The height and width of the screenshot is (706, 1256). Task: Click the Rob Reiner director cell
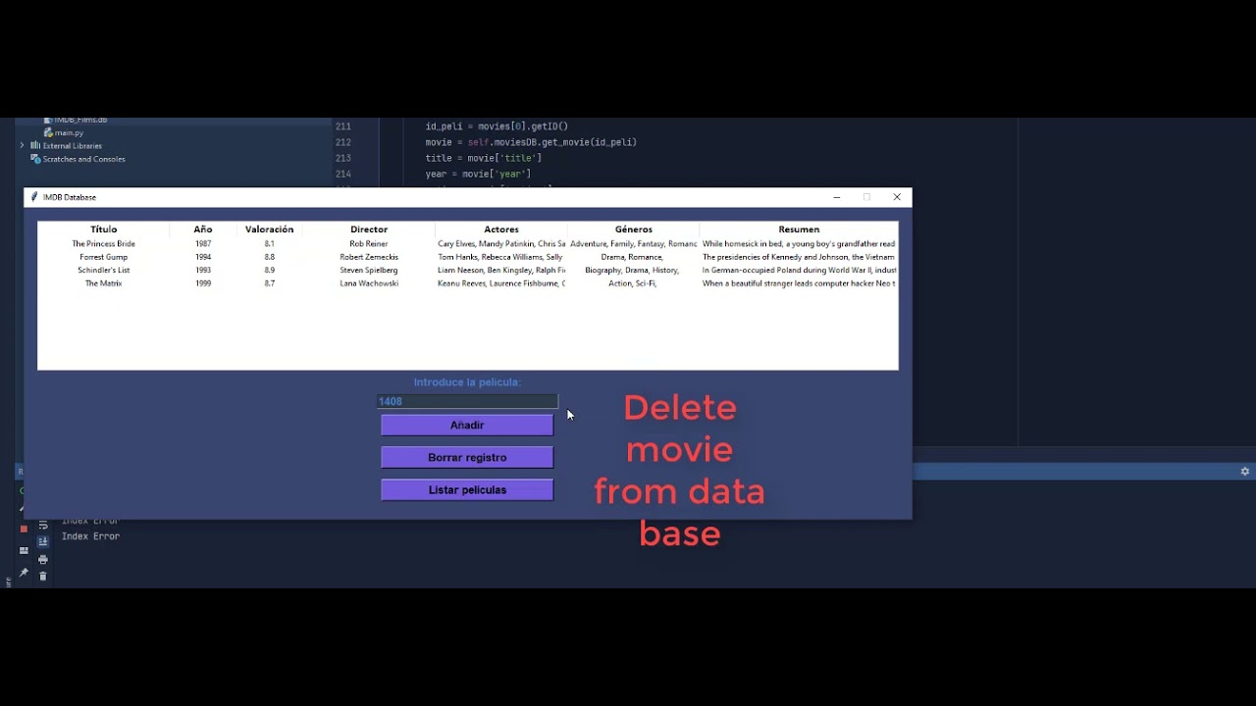(x=369, y=243)
